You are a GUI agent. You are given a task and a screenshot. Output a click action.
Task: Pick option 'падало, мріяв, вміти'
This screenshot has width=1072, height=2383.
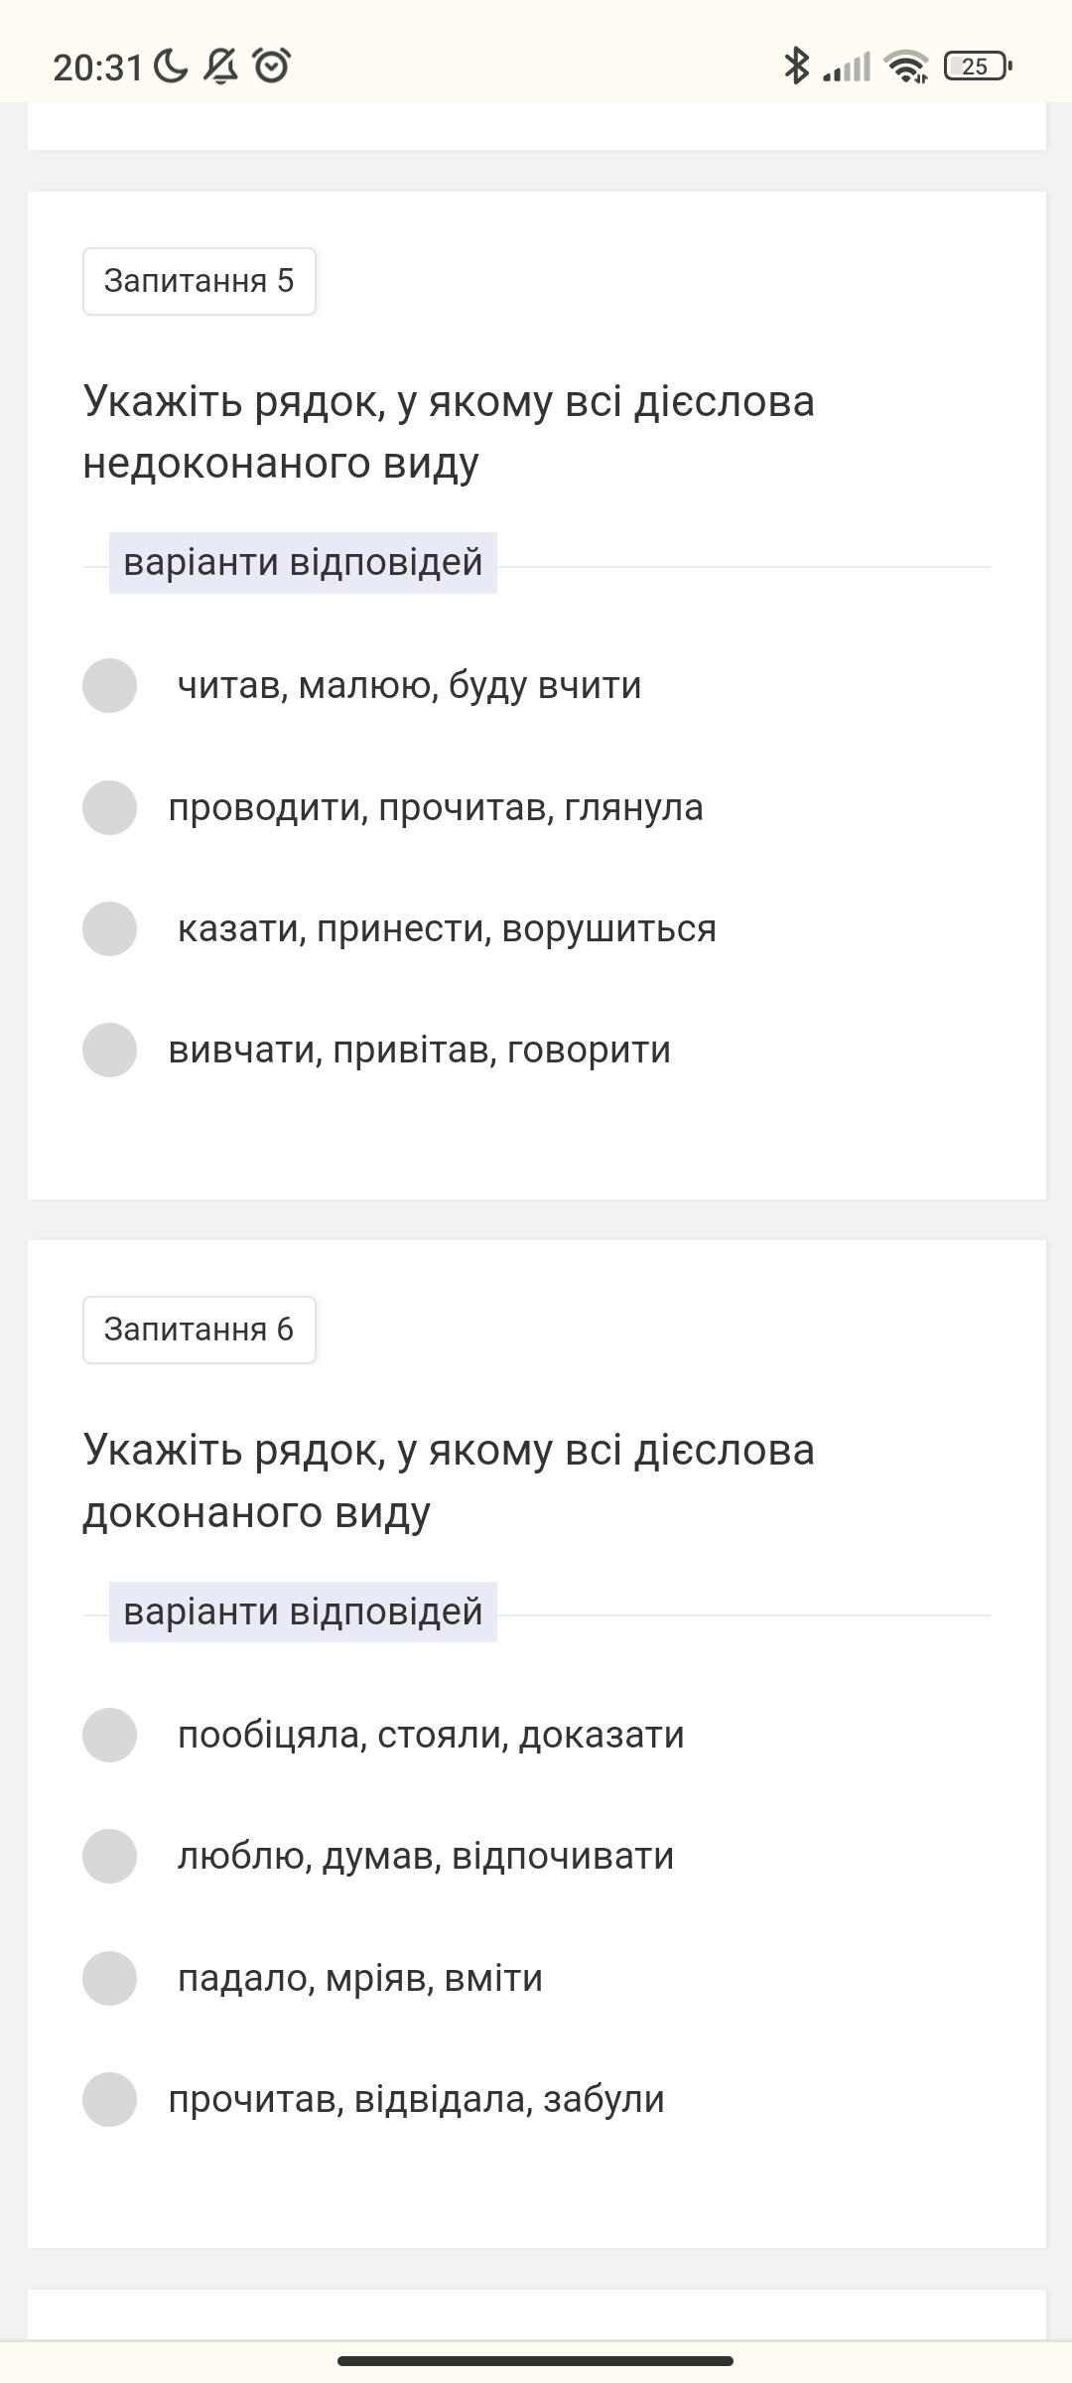109,1978
